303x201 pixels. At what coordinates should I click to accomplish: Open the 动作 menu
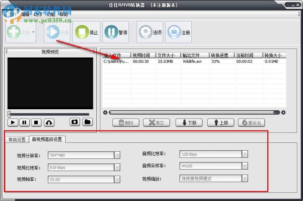[x=38, y=14]
